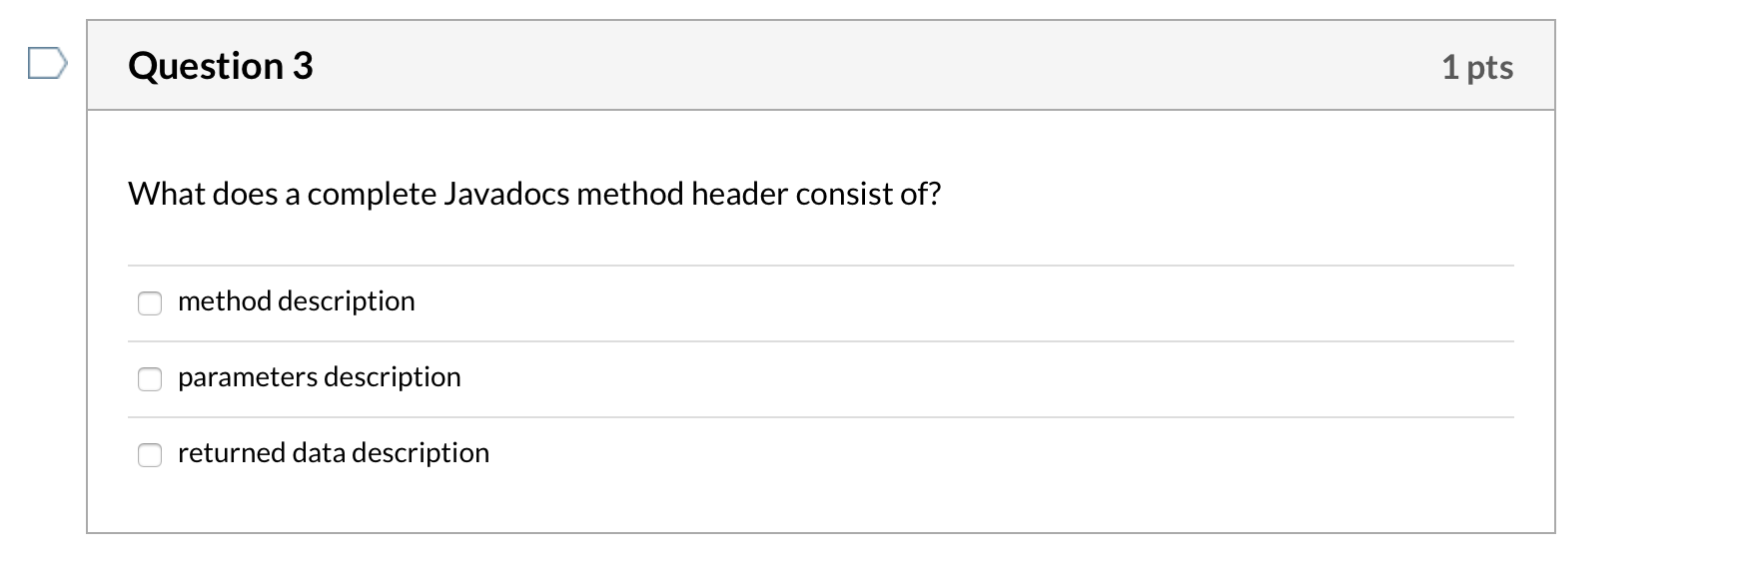Viewport: 1742px width, 579px height.
Task: Click the Javadocs question prompt text
Action: 534,193
